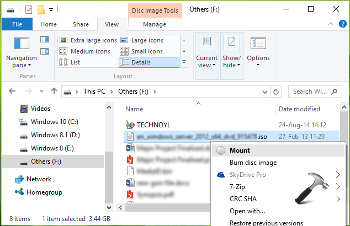Open the Navigation pane dropdown
The image size is (350, 226).
[22, 52]
